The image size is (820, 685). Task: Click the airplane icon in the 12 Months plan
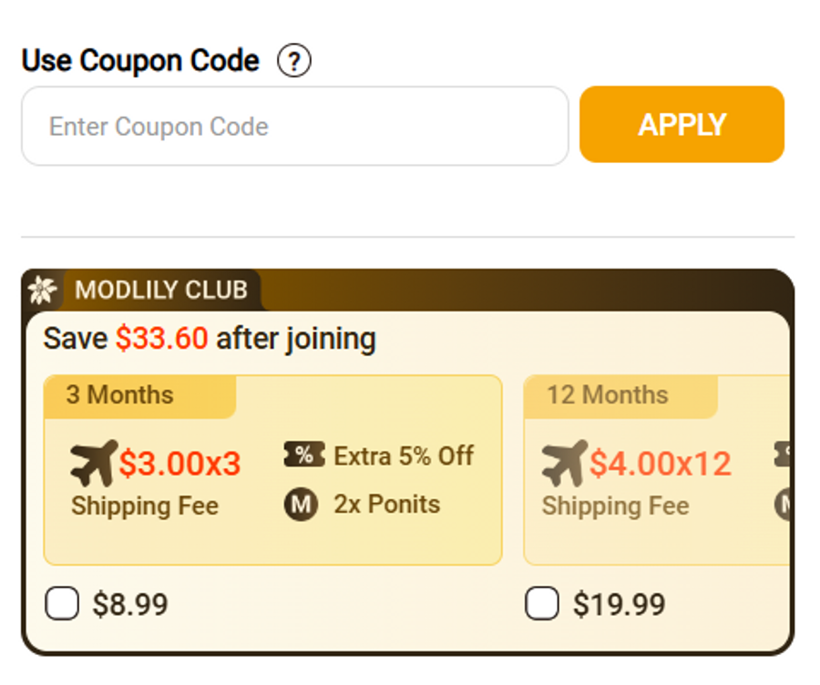pyautogui.click(x=564, y=463)
